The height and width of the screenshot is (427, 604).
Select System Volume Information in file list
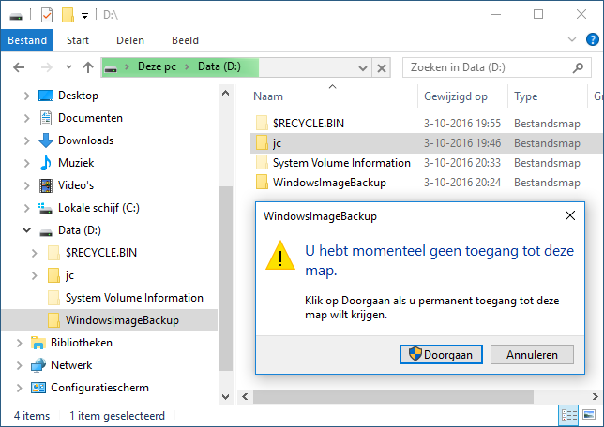coord(341,163)
